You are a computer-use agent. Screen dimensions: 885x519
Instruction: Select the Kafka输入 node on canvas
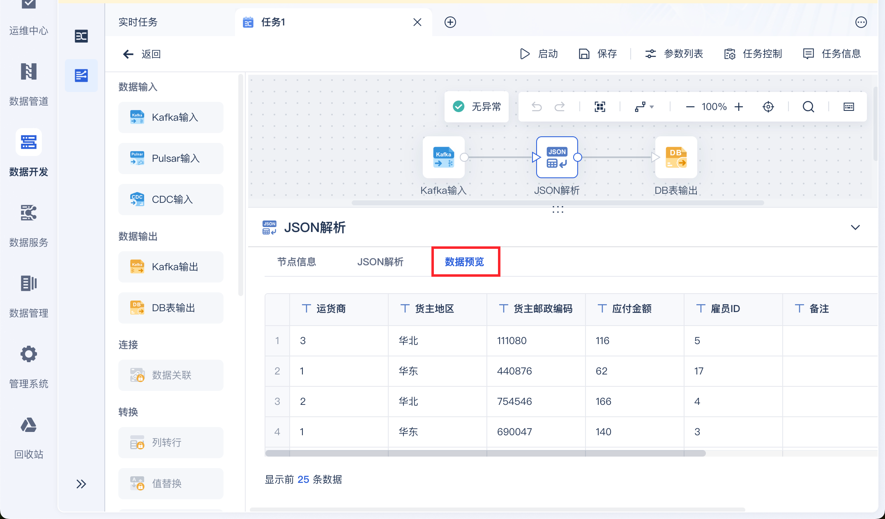point(443,158)
